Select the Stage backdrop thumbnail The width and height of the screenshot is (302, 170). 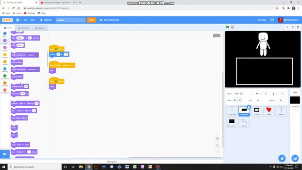point(295,100)
